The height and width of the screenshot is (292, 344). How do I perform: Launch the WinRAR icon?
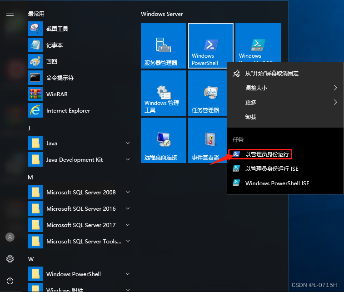click(x=35, y=94)
